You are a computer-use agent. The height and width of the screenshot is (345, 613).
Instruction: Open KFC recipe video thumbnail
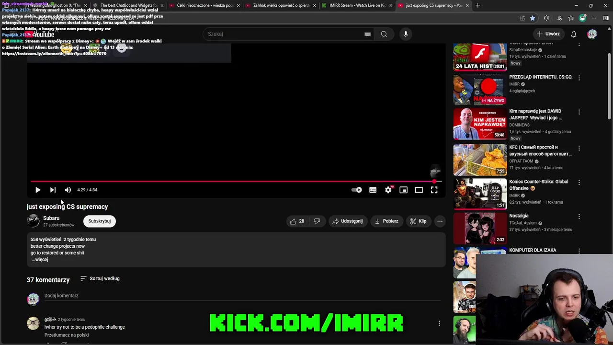pyautogui.click(x=480, y=160)
